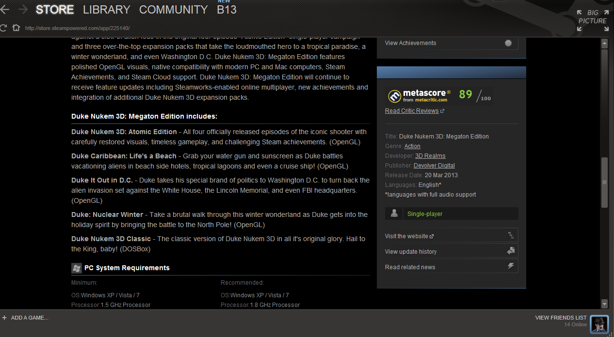Click the scrollbar up arrow

coord(604,44)
